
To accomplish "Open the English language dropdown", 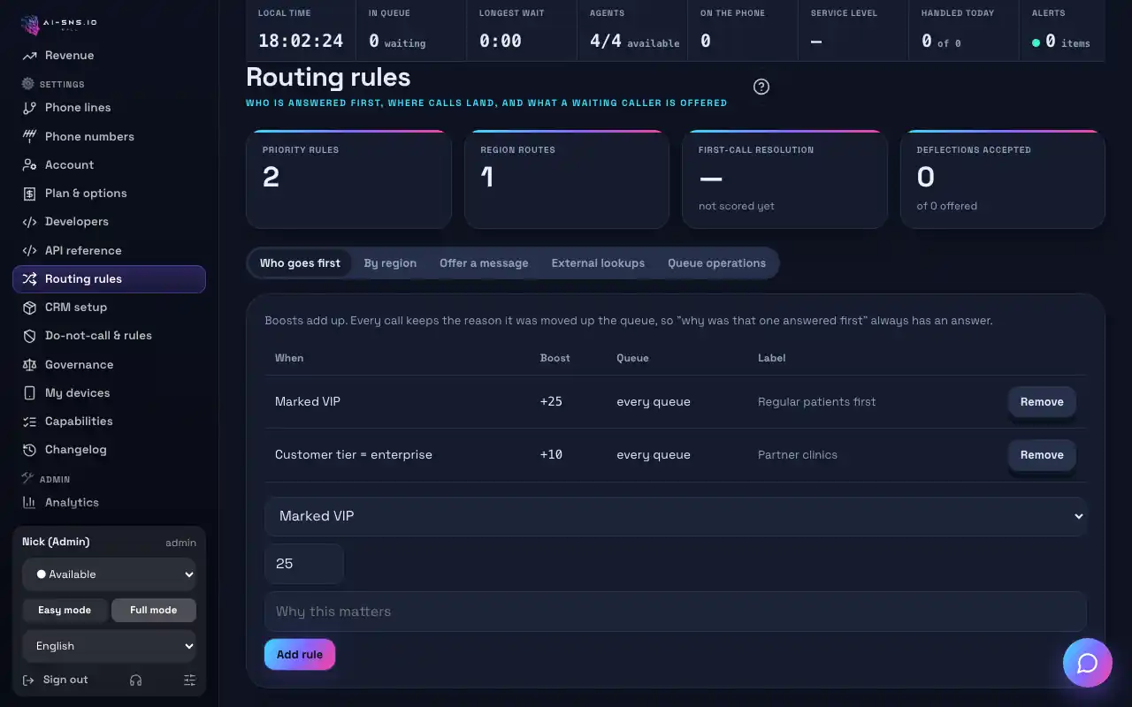I will tap(110, 646).
